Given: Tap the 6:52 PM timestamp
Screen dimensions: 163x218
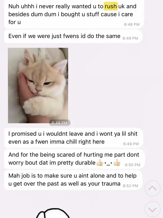Looking at the screenshot, I should click(130, 186).
